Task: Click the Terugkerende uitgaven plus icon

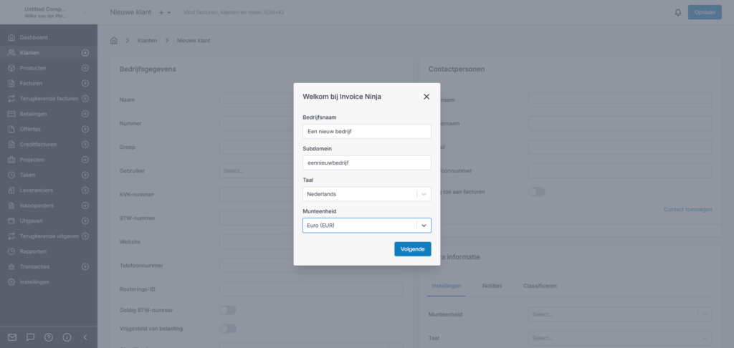Action: (x=85, y=236)
